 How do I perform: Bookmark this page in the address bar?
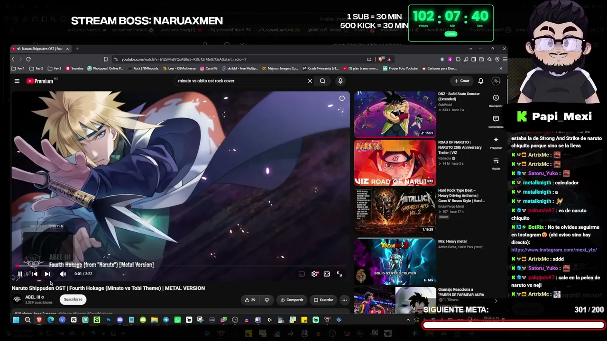106,59
